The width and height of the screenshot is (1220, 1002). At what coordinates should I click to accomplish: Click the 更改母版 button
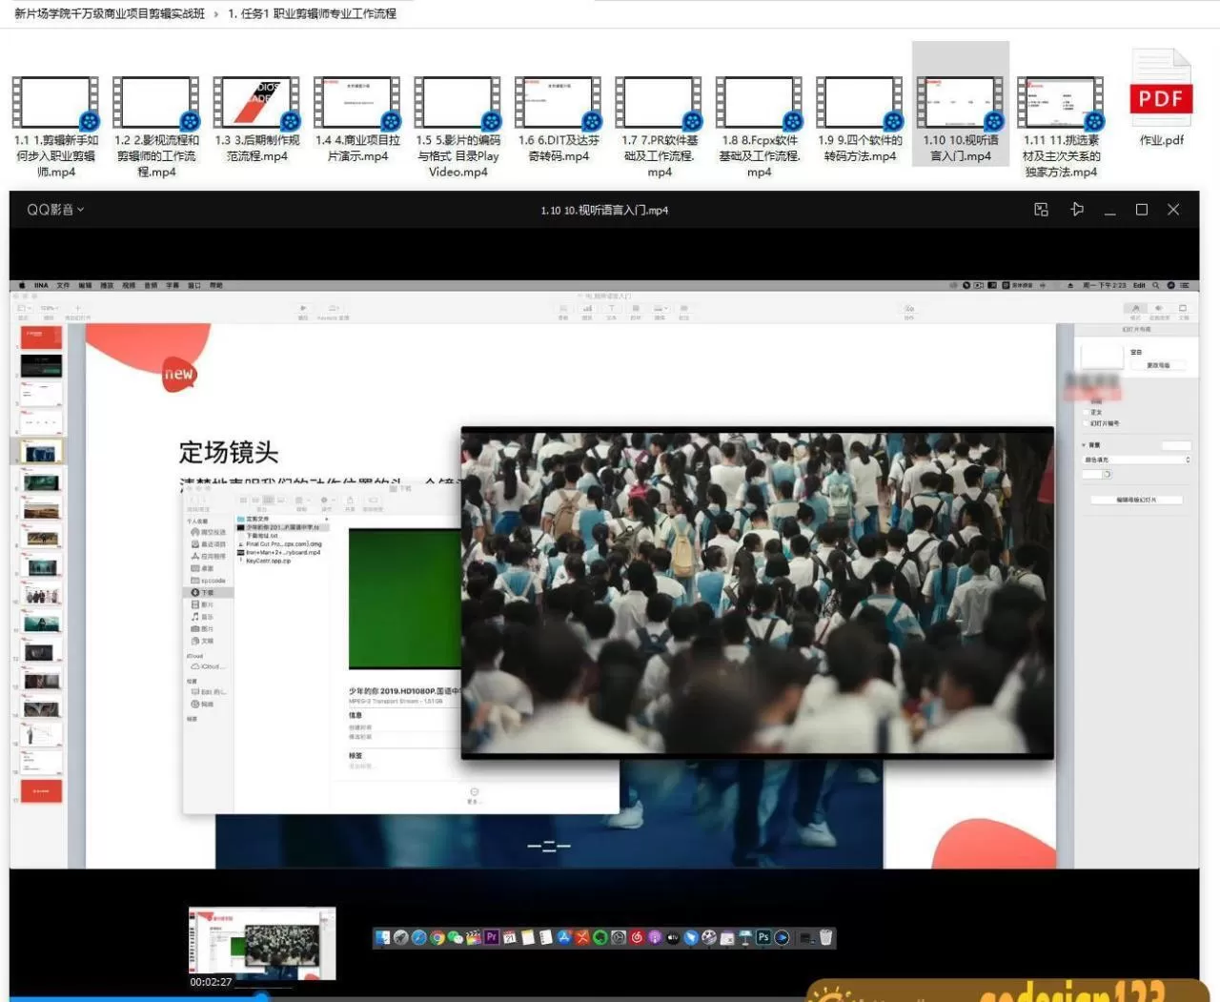[x=1157, y=364]
